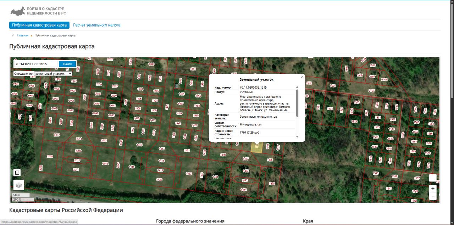The height and width of the screenshot is (225, 454).
Task: Select parcel labeled 1557
Action: (x=417, y=178)
